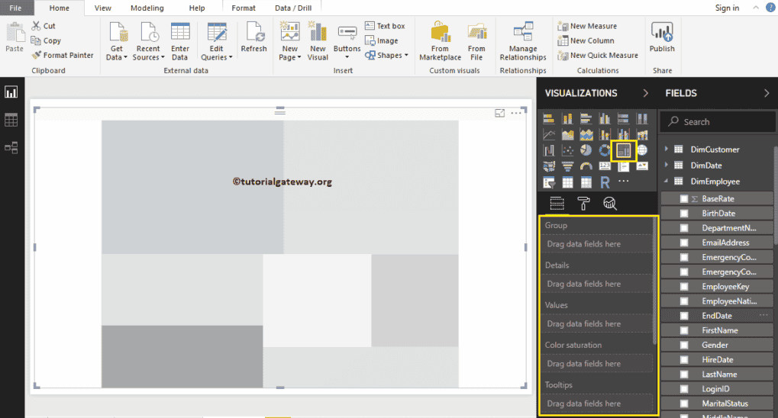Click Focus mode icon on the visual

[499, 113]
